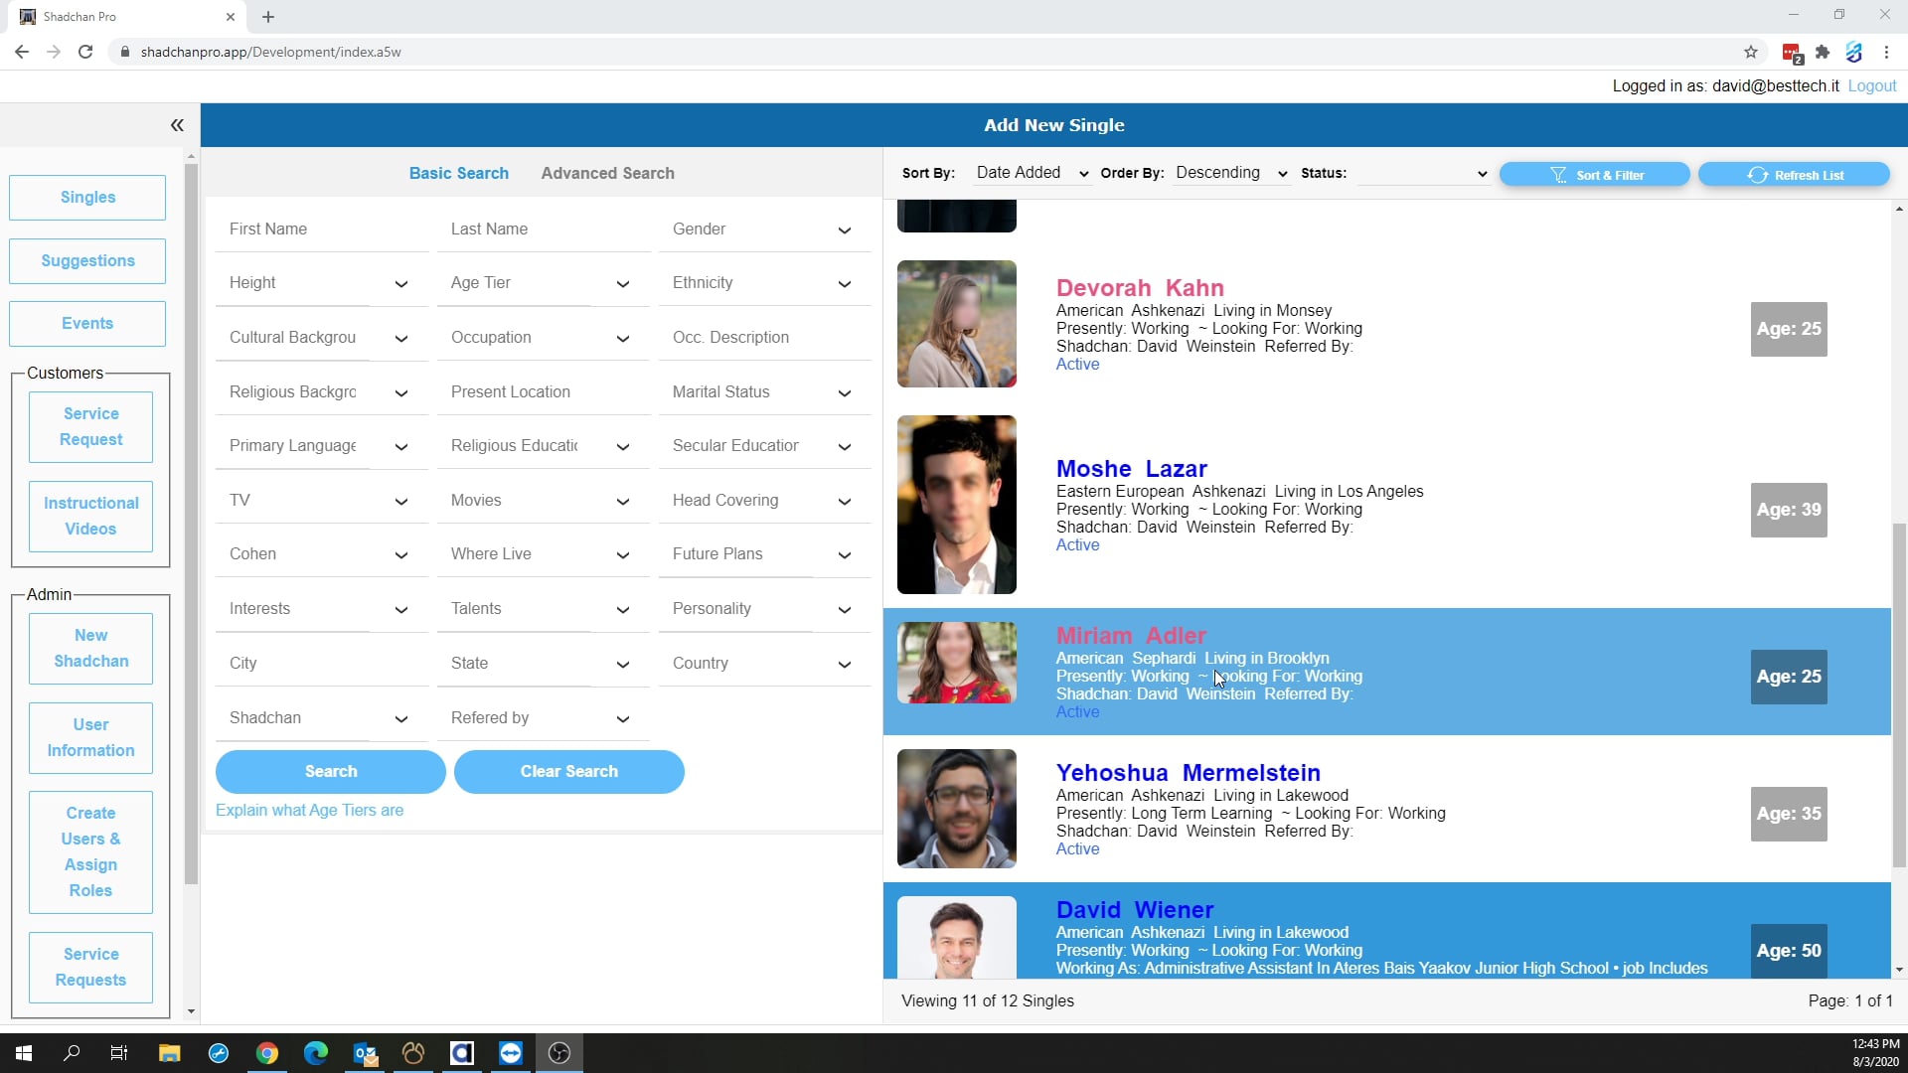Select Descending order dropdown
The image size is (1908, 1073).
pos(1229,172)
